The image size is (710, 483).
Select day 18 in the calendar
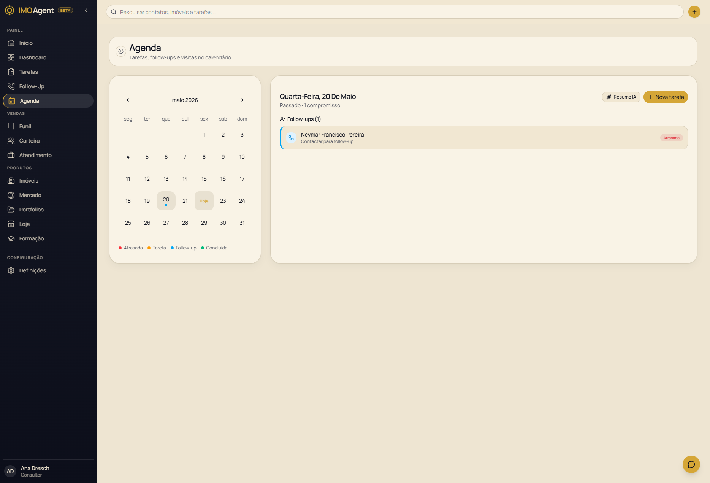128,201
